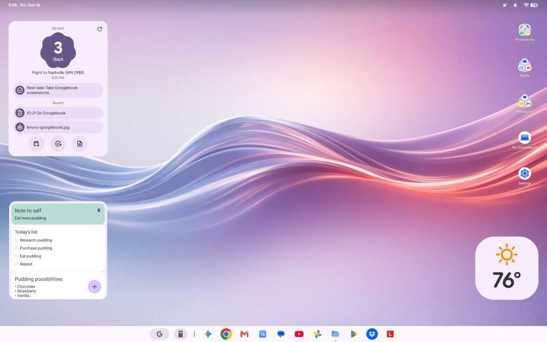Click the 'Strawberry' bullet item
Screen dimensions: 547x342
pyautogui.click(x=26, y=291)
